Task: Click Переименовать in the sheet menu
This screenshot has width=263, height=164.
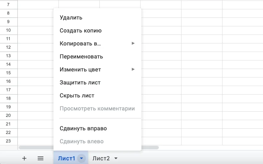Action: pyautogui.click(x=81, y=56)
